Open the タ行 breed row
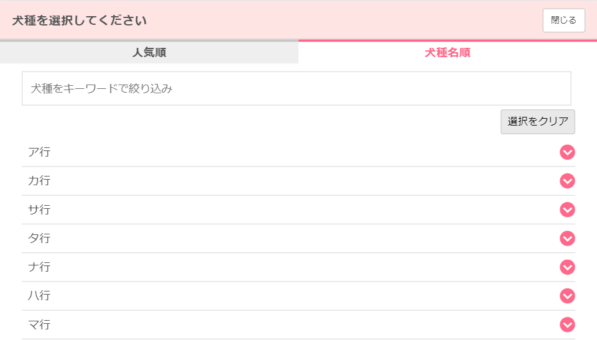Screen dimensions: 597x340 (298, 238)
